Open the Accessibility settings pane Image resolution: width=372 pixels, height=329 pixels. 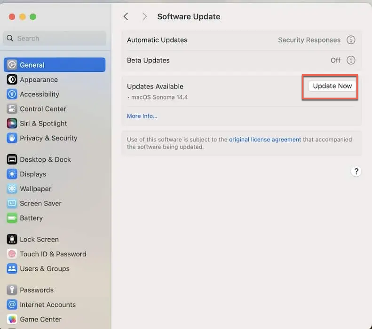point(55,94)
